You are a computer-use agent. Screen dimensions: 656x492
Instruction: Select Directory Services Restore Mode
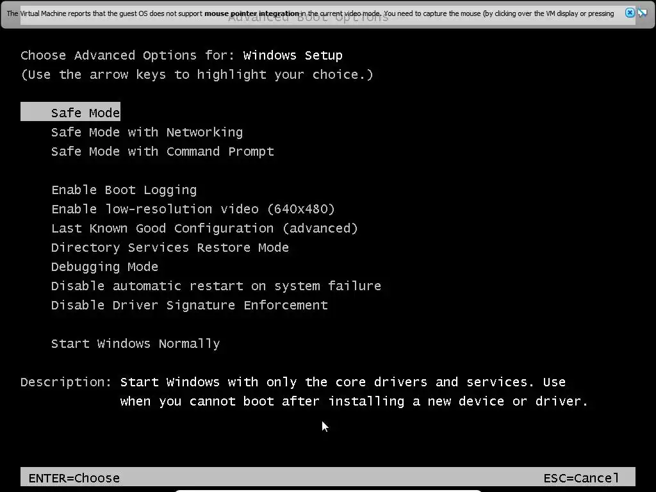point(170,248)
